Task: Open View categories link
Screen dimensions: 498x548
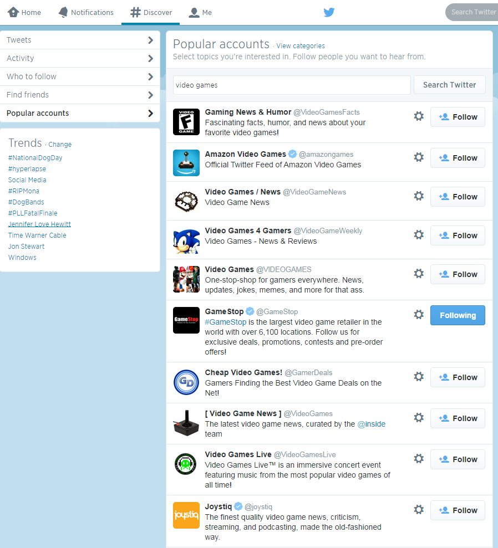Action: point(301,46)
